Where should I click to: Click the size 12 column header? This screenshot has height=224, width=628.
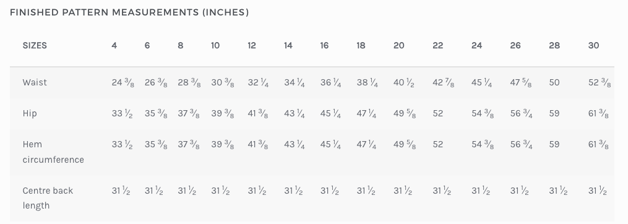pyautogui.click(x=252, y=46)
